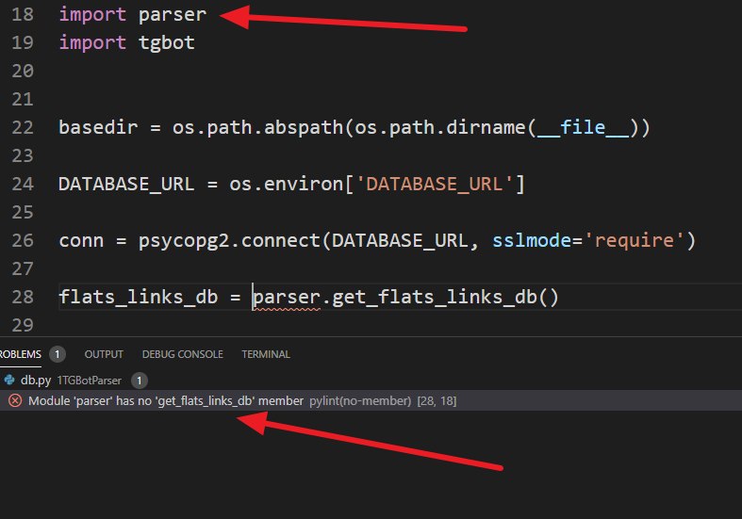Screen dimensions: 742x519
Task: Click line number 18 in the gutter
Action: coord(23,14)
